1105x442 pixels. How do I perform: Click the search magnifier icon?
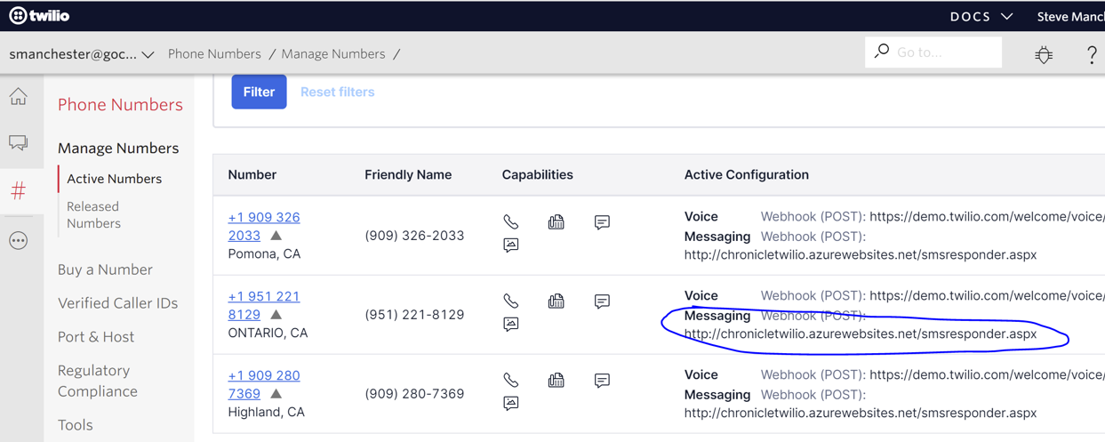click(882, 52)
